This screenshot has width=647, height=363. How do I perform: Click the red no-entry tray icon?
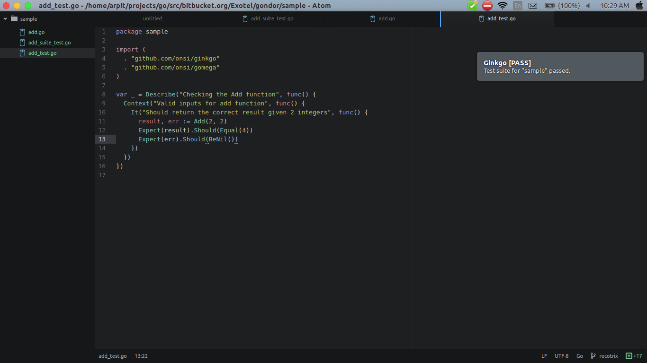487,6
